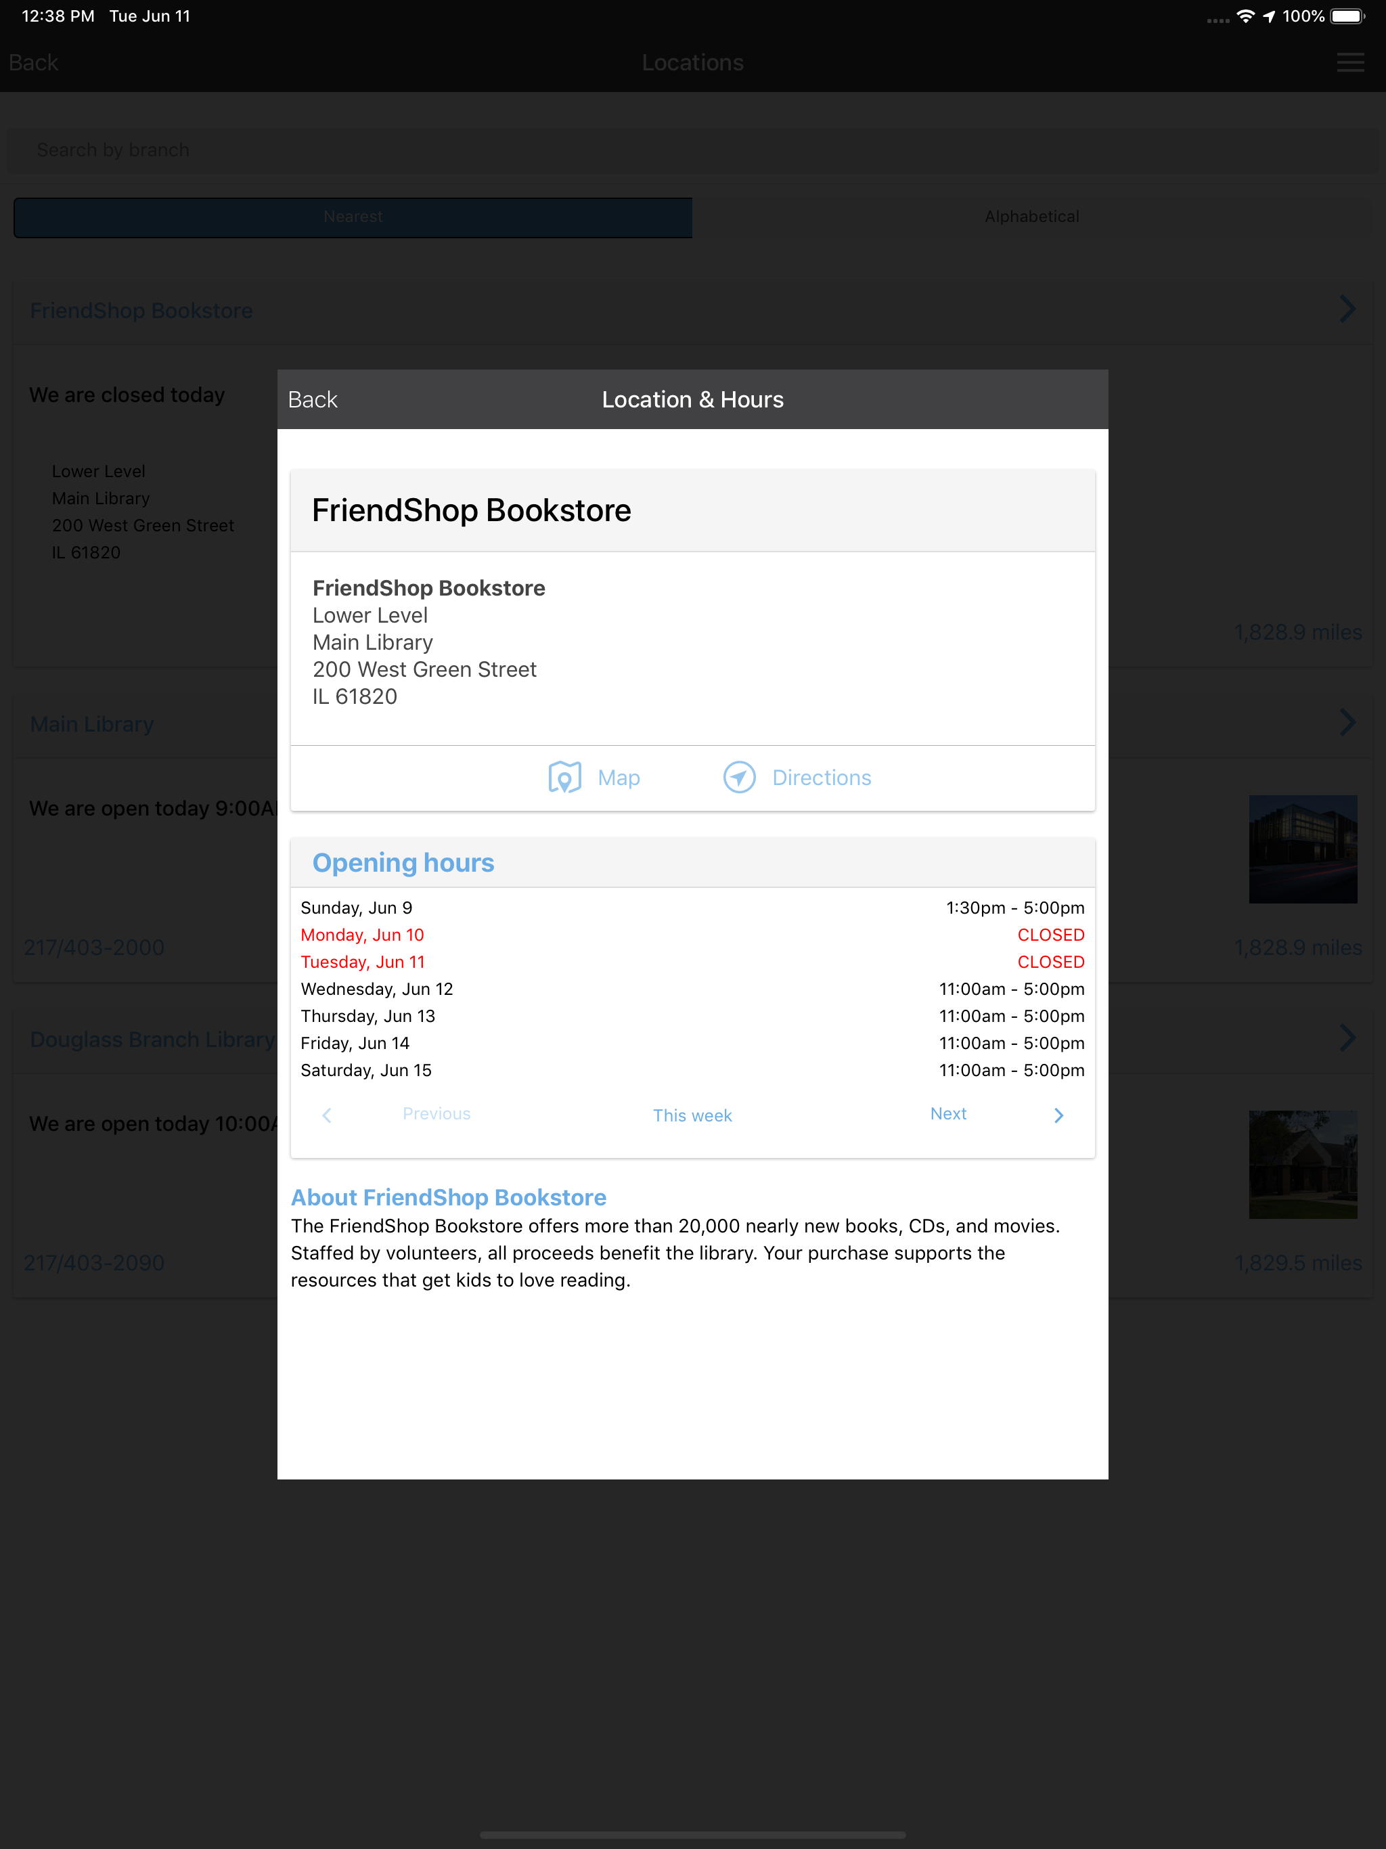Image resolution: width=1386 pixels, height=1849 pixels.
Task: Tap 1,829.5 miles distance for Douglass Branch
Action: click(x=1298, y=1263)
